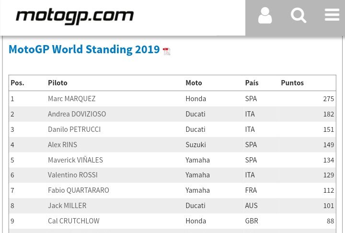
Task: Click the Puntos column header
Action: (292, 83)
